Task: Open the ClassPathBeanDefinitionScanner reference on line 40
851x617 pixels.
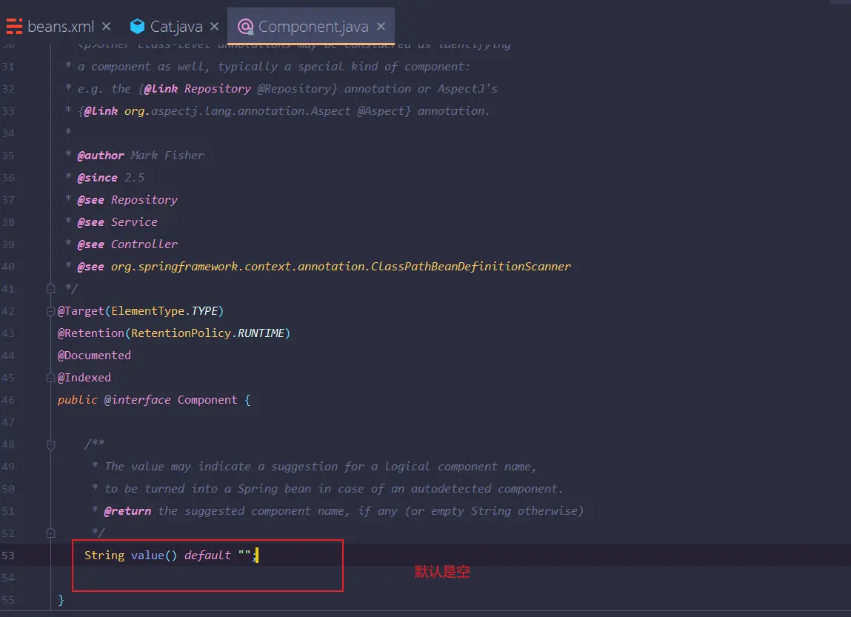Action: [341, 267]
